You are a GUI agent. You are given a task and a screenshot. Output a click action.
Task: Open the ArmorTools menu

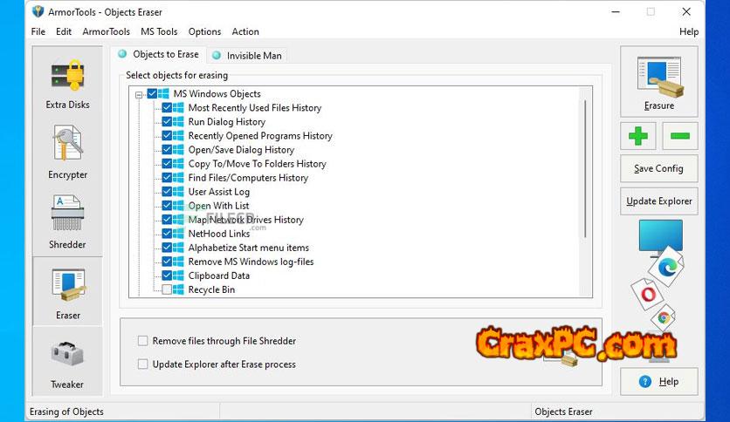[x=107, y=31]
